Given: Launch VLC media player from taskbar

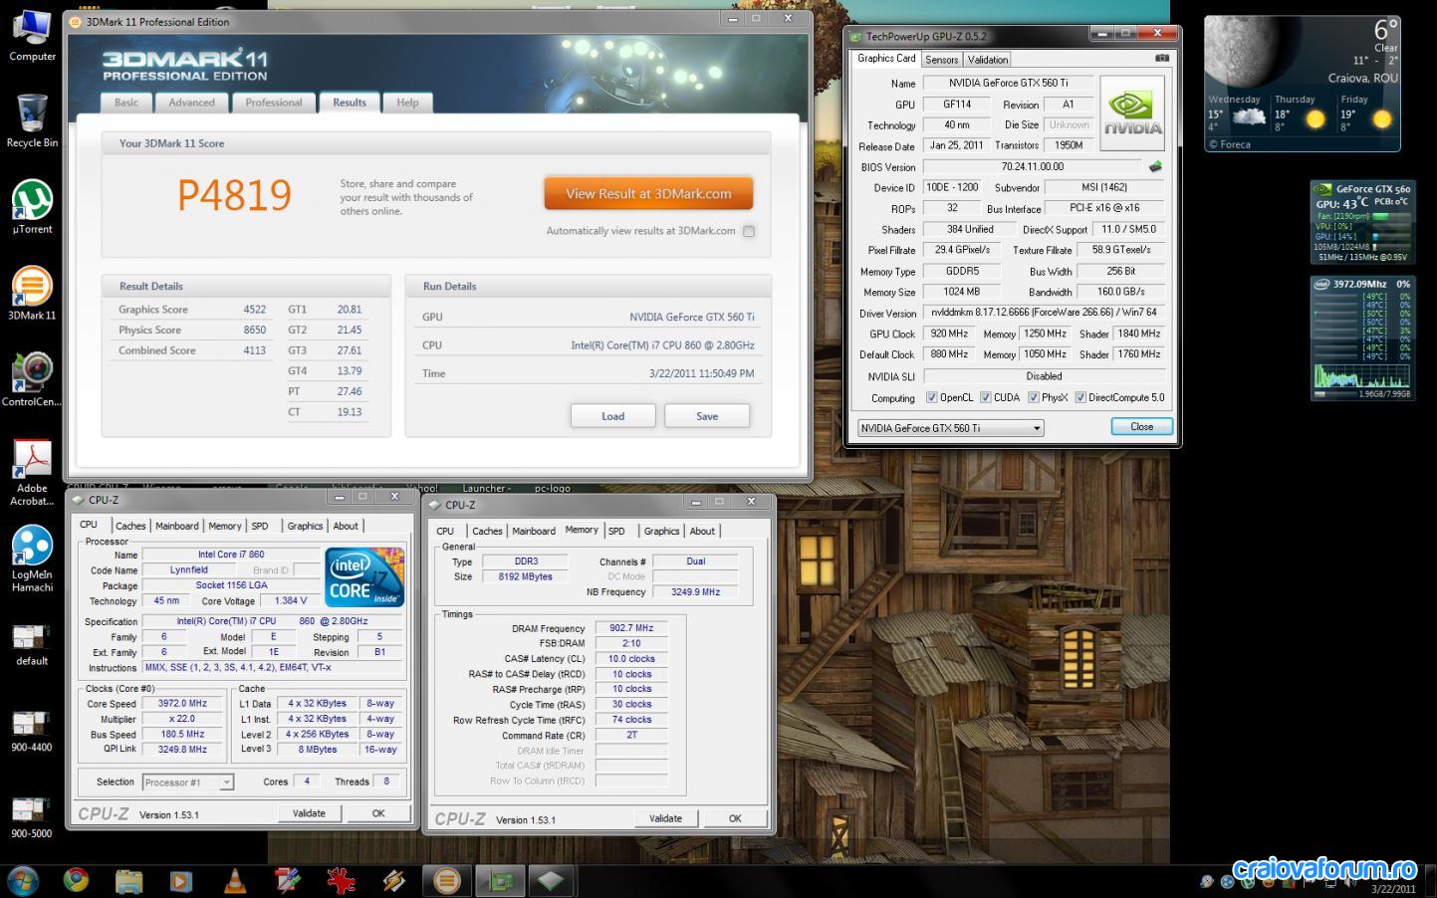Looking at the screenshot, I should 234,880.
